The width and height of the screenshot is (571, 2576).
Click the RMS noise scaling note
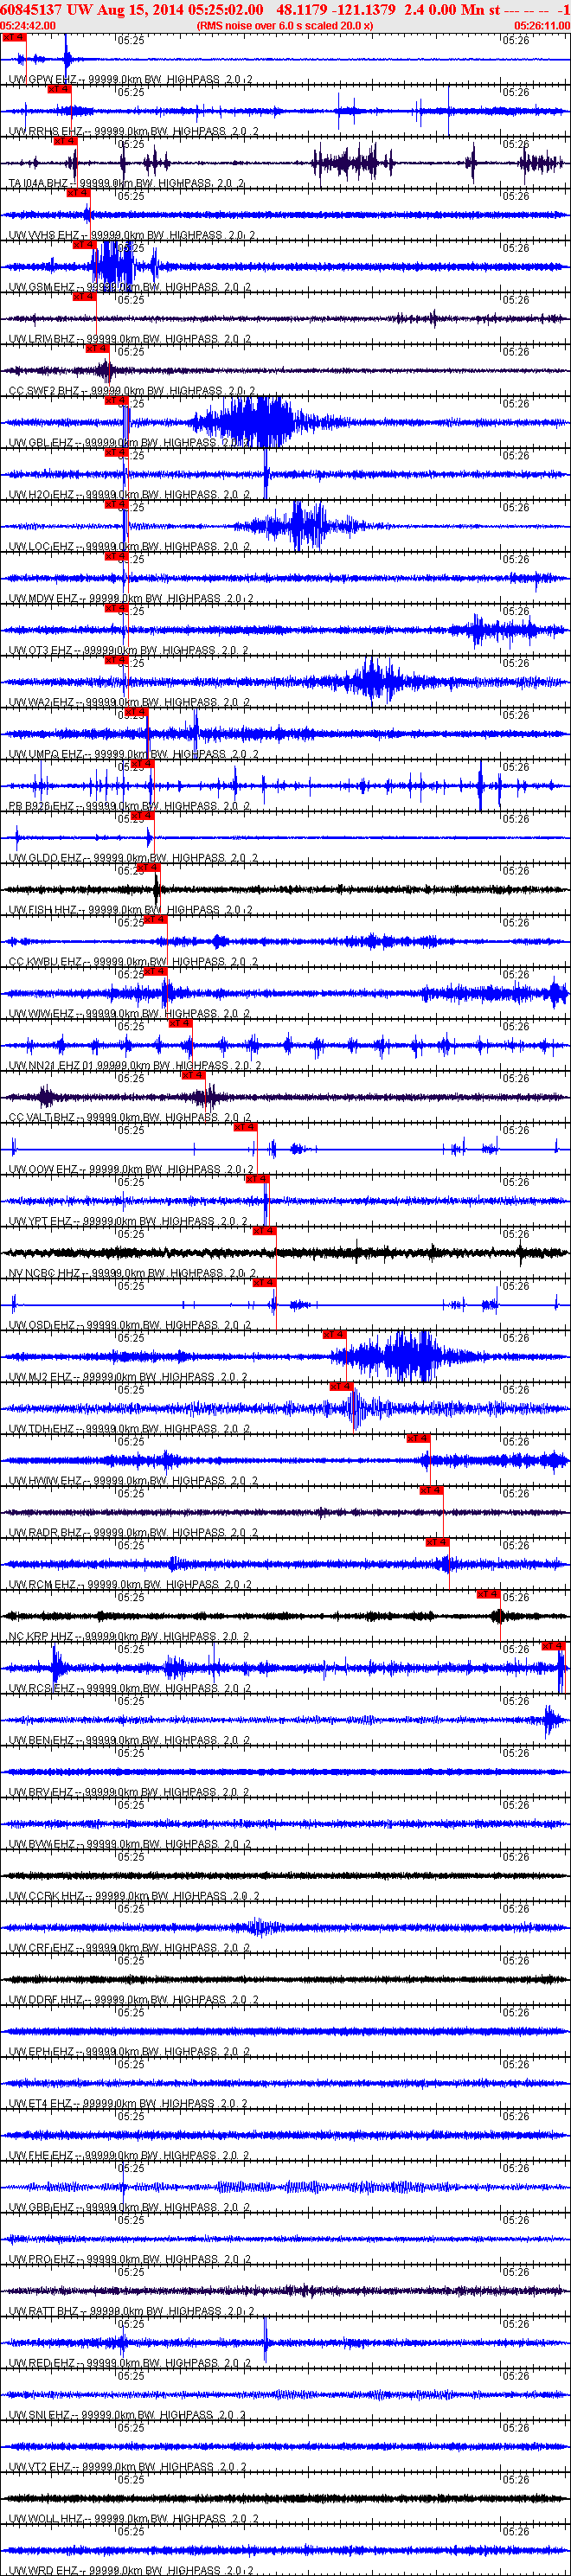tap(285, 25)
